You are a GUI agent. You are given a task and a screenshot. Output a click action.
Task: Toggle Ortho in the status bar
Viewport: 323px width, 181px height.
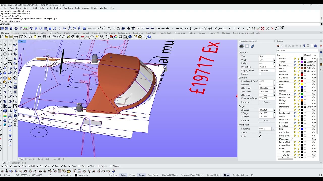(123, 175)
